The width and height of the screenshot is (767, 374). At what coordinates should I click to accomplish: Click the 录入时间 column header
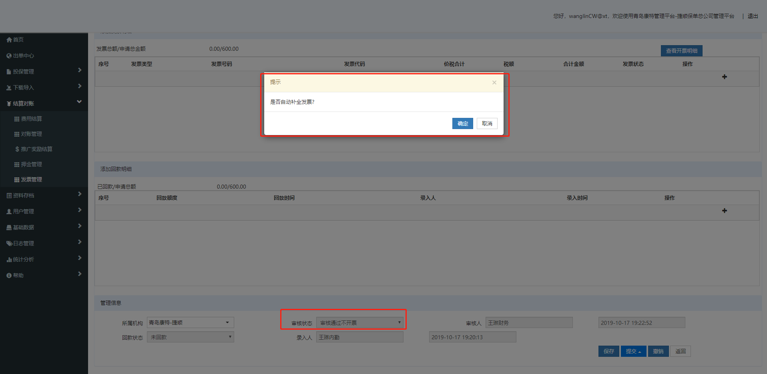click(x=577, y=198)
